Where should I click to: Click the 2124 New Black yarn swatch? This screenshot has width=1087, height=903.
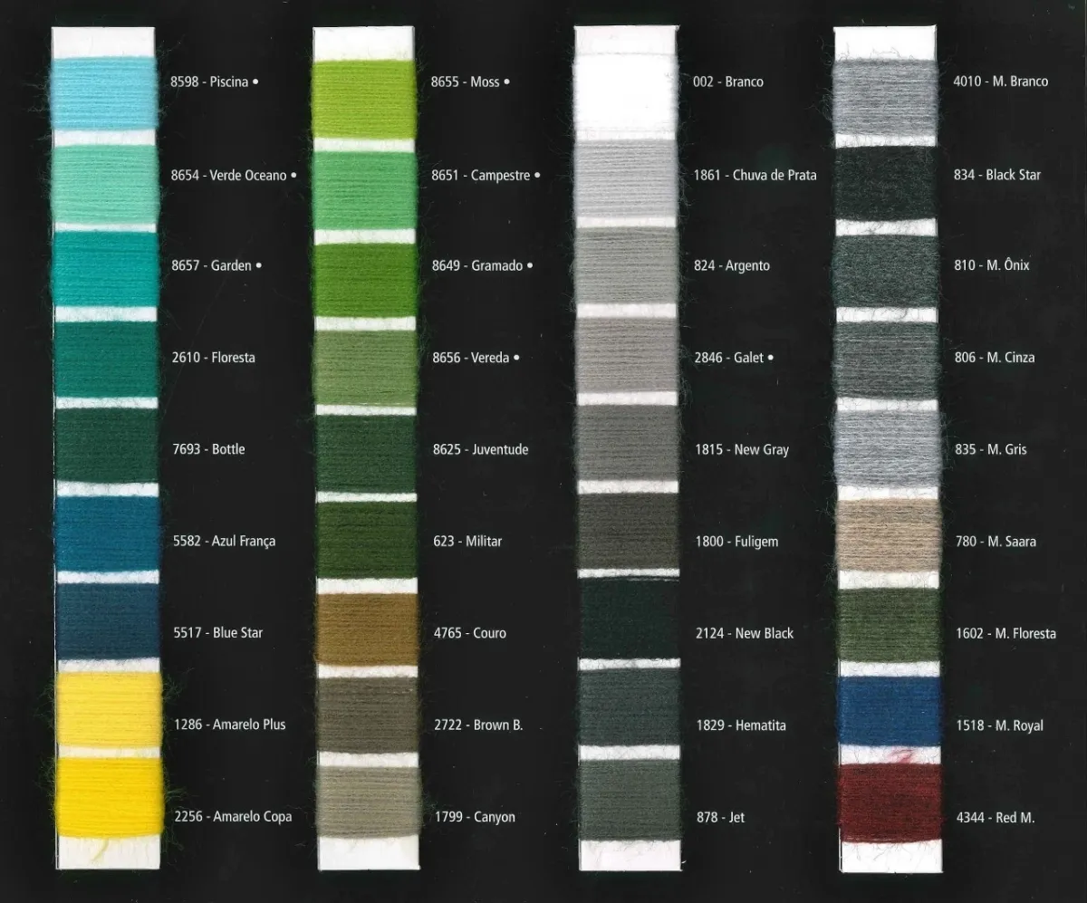627,619
